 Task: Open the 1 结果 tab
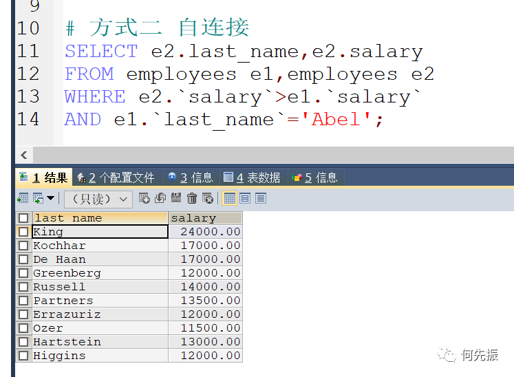tap(44, 177)
